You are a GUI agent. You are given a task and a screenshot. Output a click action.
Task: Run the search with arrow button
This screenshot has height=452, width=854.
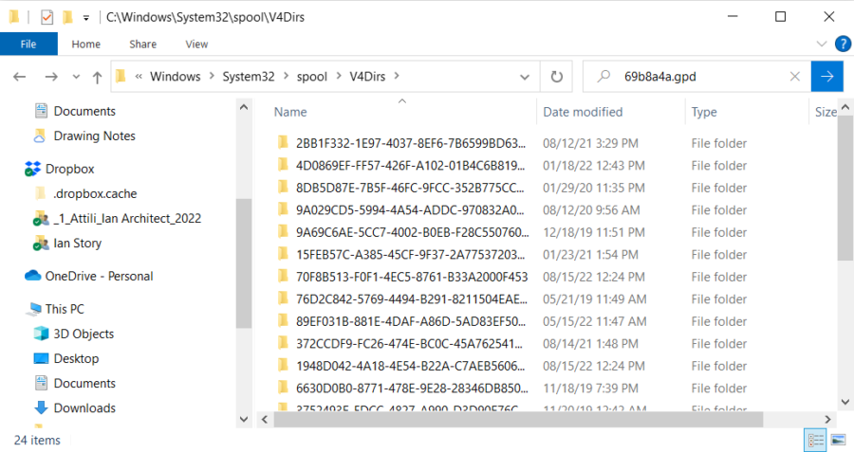[x=826, y=77]
